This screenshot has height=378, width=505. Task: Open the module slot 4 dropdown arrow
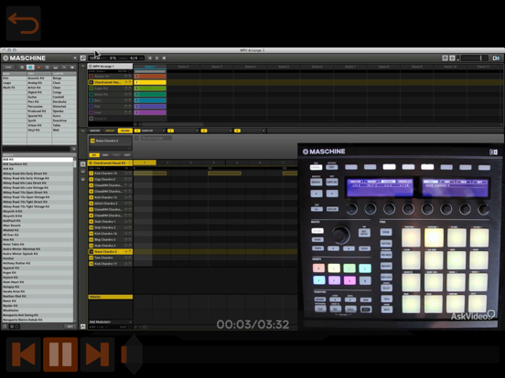point(263,131)
